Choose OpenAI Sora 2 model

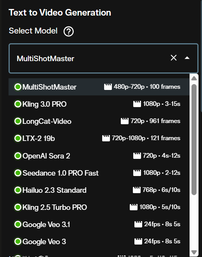click(99, 156)
